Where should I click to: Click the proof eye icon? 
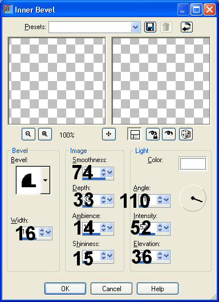[x=169, y=134]
